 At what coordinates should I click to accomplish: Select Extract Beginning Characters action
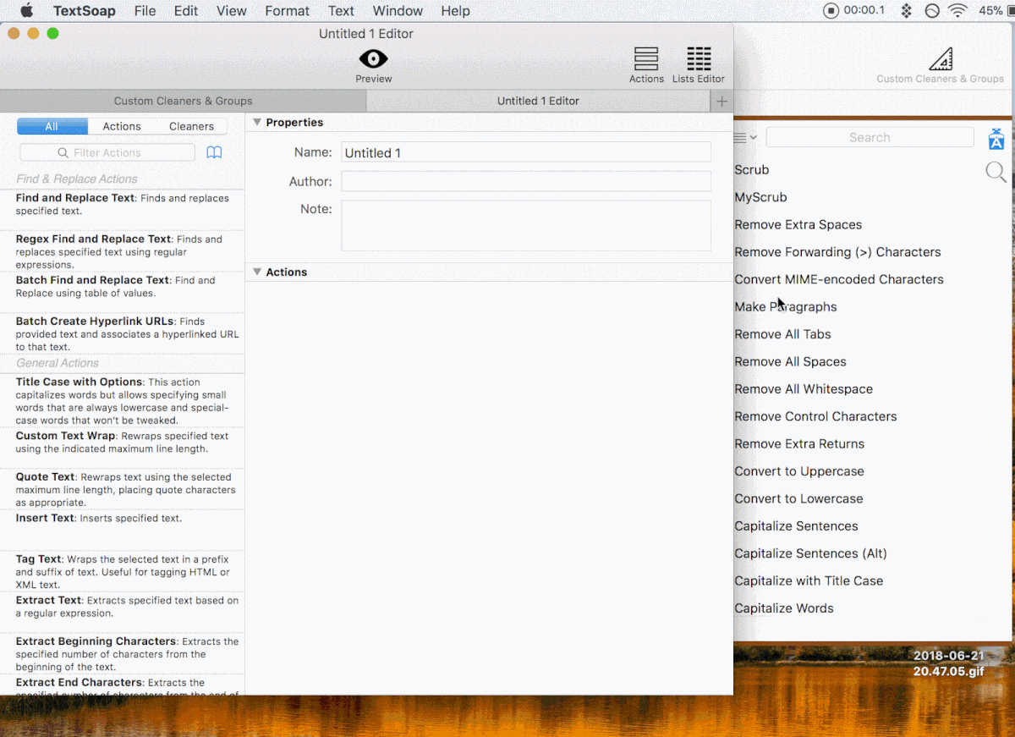(122, 653)
